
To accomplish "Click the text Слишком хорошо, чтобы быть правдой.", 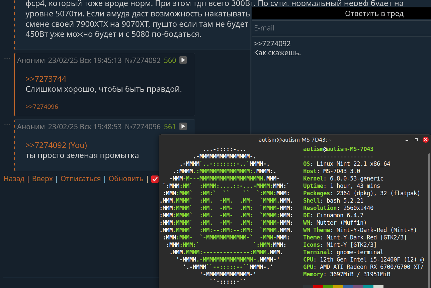I will 104,89.
